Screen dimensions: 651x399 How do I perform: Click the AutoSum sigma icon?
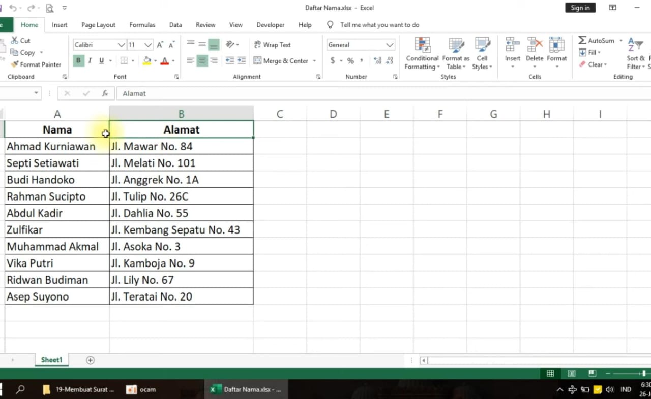click(x=582, y=40)
